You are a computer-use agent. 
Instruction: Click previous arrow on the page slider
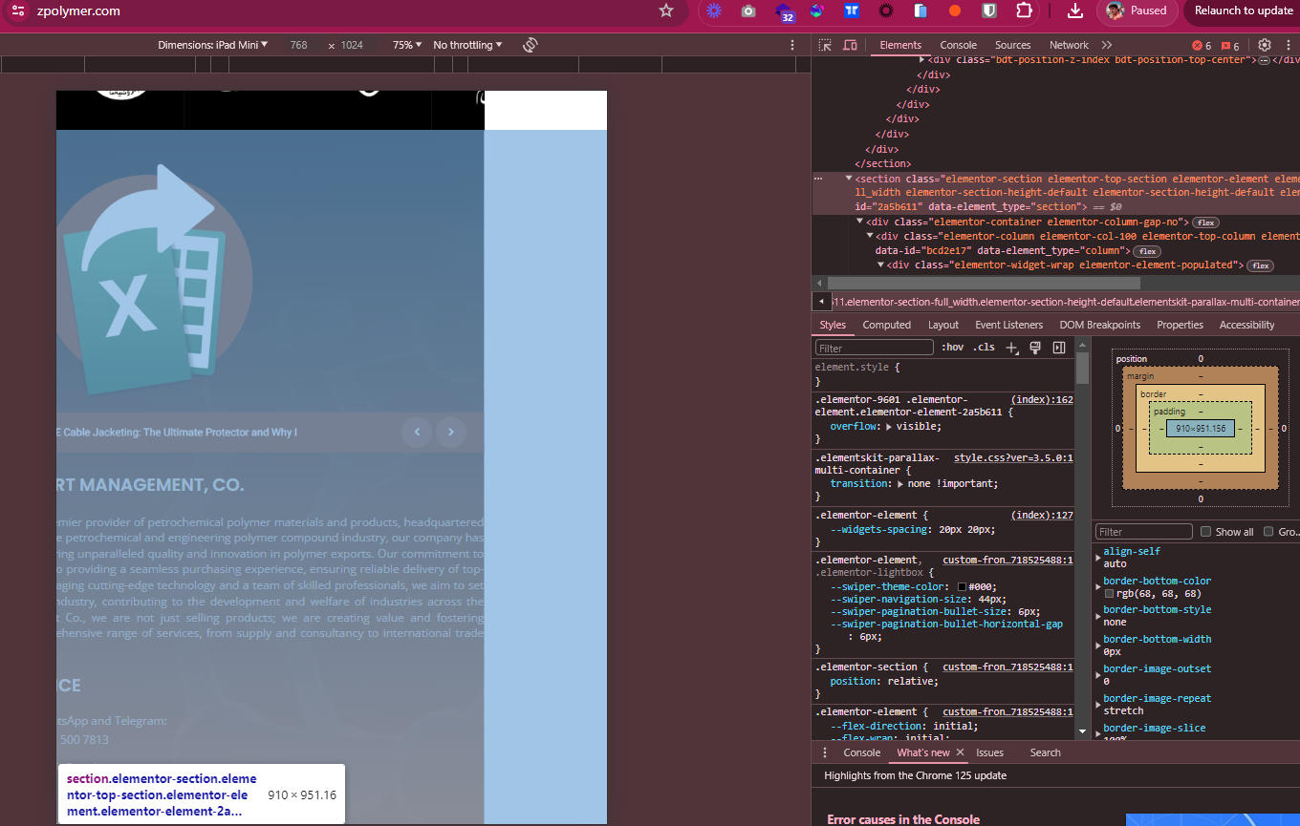coord(417,433)
